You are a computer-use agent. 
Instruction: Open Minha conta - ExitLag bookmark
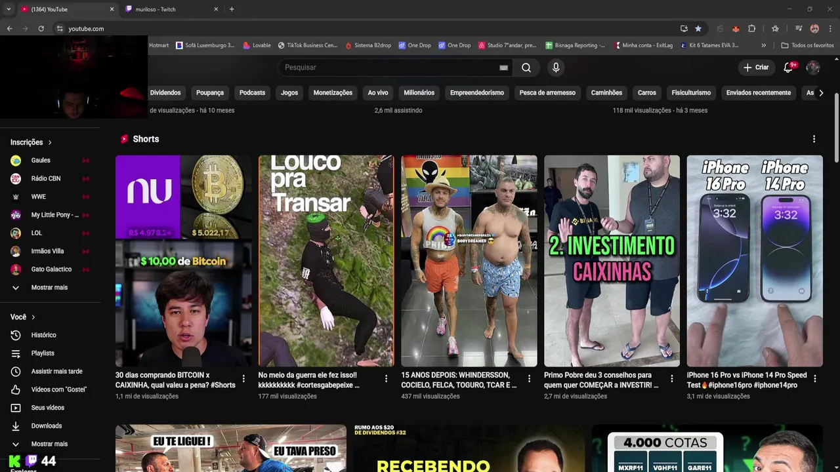[x=644, y=45]
